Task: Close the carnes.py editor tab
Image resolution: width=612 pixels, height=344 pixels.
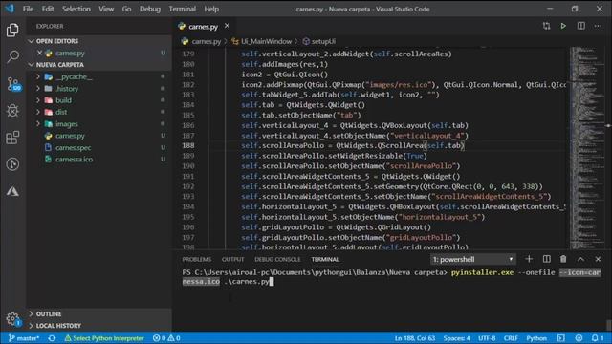Action: (227, 26)
